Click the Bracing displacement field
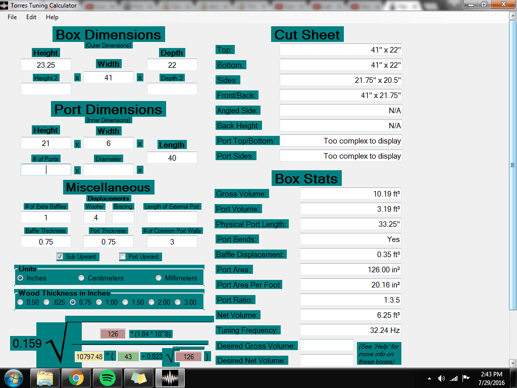 click(123, 217)
